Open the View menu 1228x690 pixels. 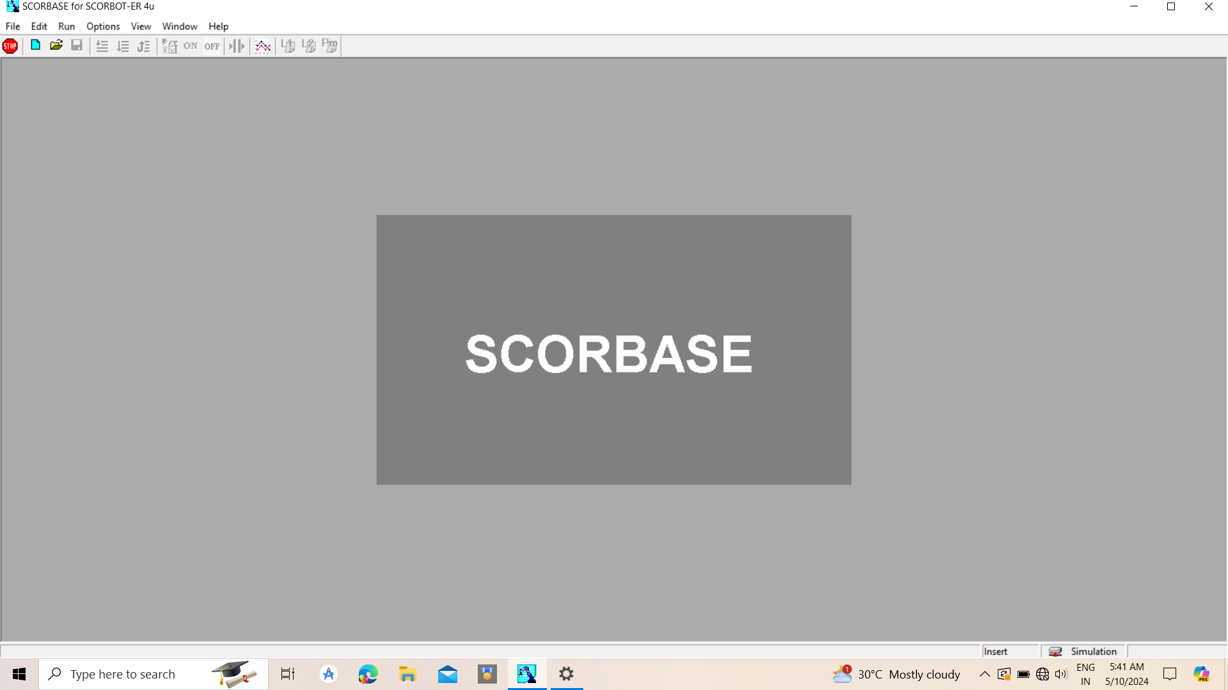pos(141,26)
